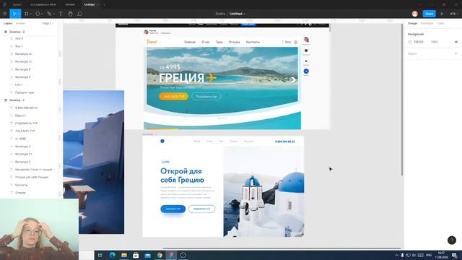Viewport: 462px width, 260px height.
Task: Open shape tools dropdown arrow
Action: (42, 14)
